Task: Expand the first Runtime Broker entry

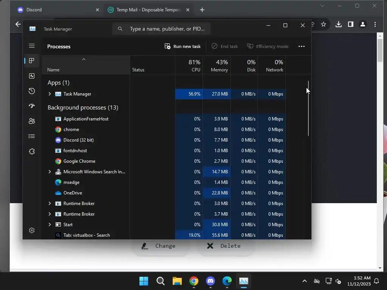Action: (50, 204)
